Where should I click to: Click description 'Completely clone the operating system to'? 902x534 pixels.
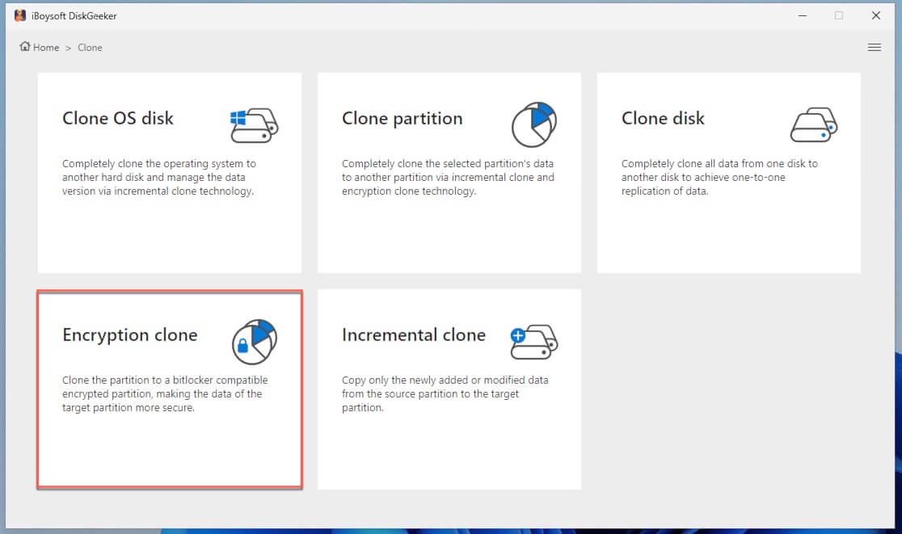click(158, 164)
